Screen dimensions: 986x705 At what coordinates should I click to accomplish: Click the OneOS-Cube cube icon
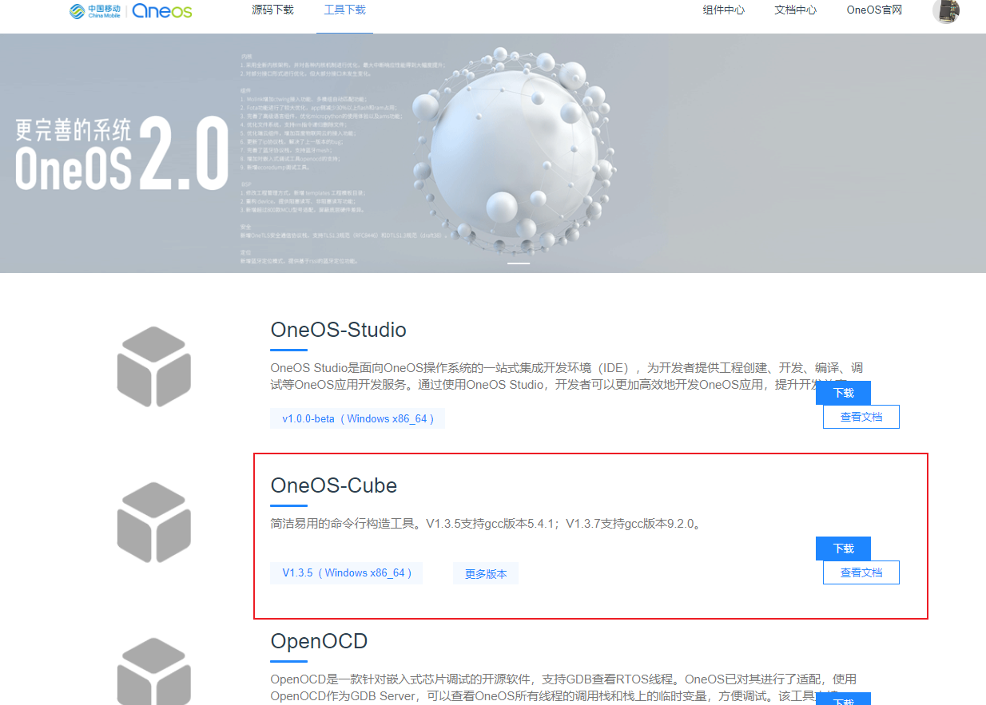click(153, 522)
